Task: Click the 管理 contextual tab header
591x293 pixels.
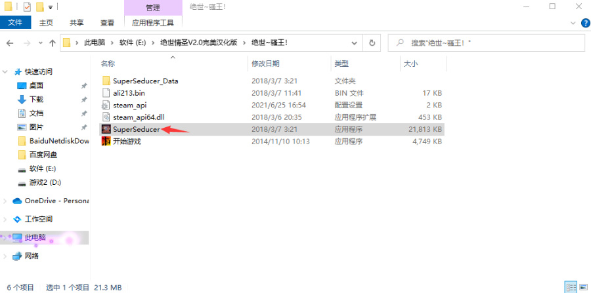Action: 152,7
